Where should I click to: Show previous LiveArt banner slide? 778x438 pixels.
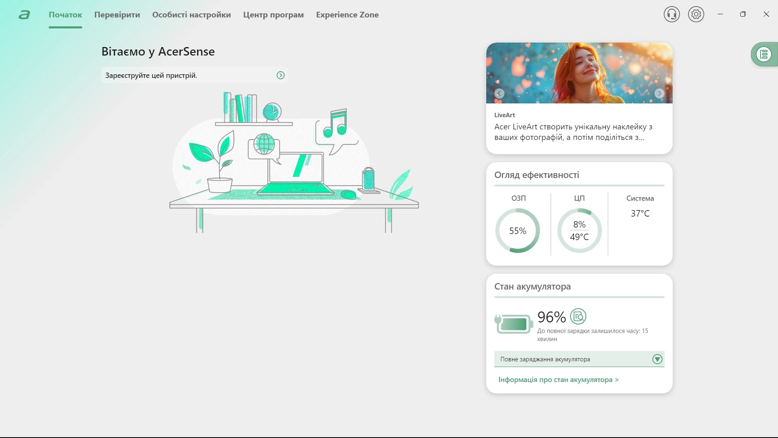499,94
